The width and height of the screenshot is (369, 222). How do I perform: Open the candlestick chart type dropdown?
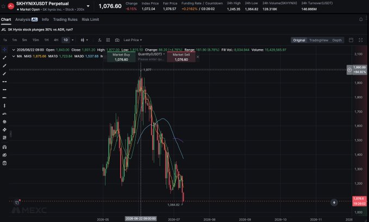[x=84, y=40]
